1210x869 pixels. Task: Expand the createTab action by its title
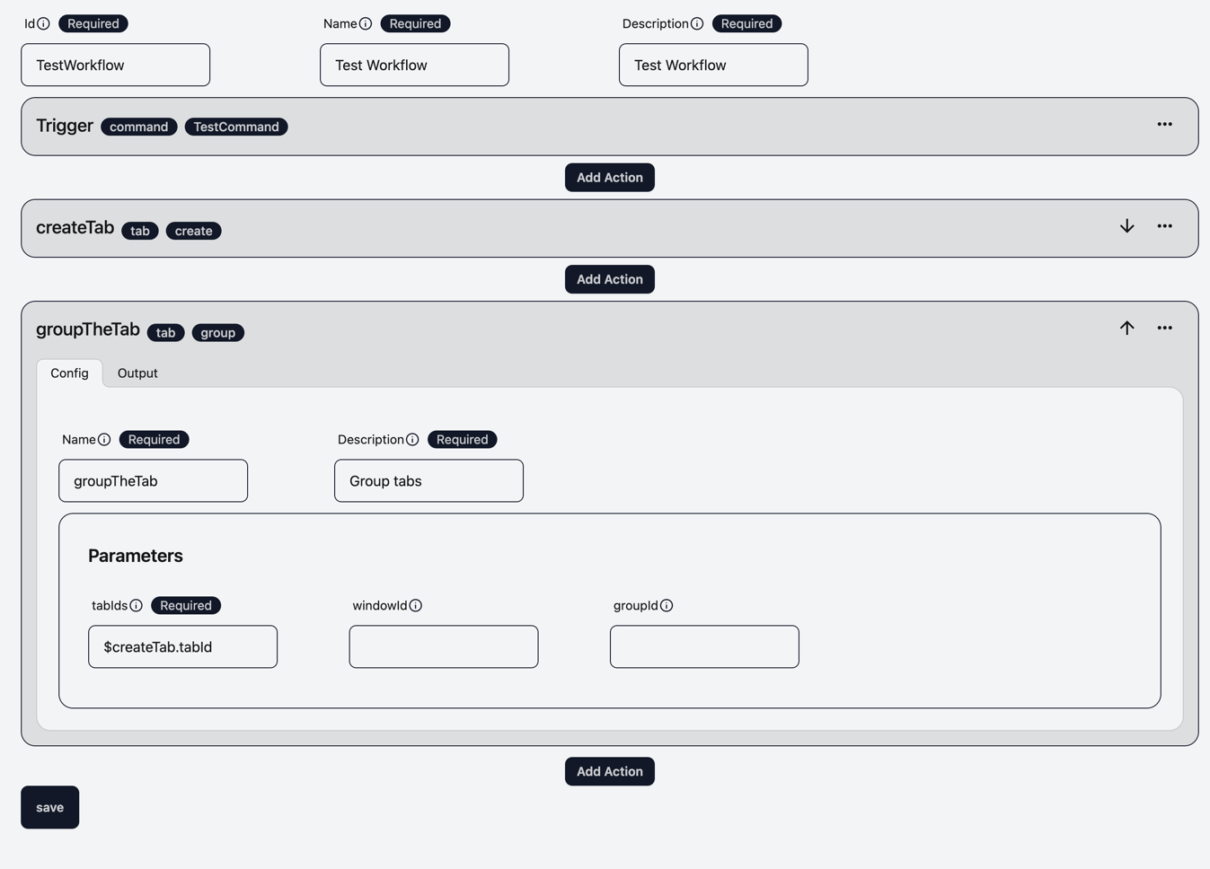pos(75,227)
